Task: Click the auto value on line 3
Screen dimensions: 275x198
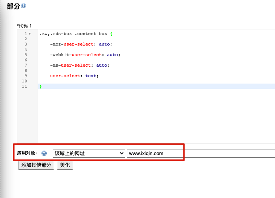Action: click(104, 44)
